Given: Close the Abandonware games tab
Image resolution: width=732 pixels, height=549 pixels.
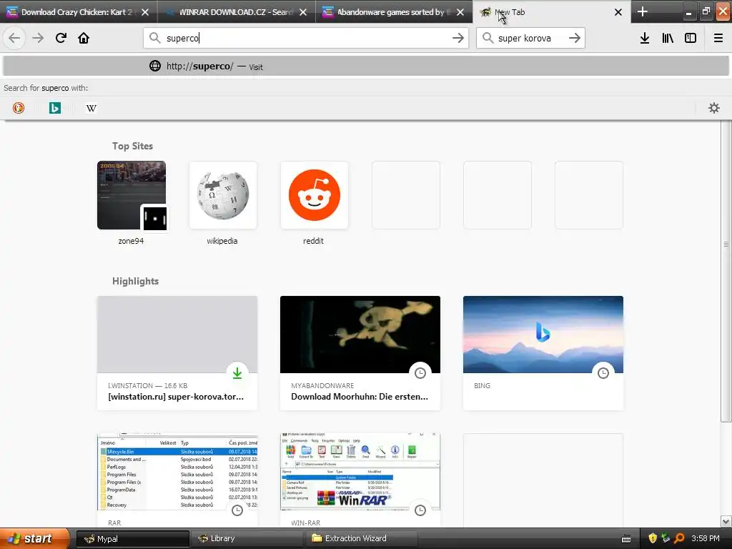Looking at the screenshot, I should [460, 12].
